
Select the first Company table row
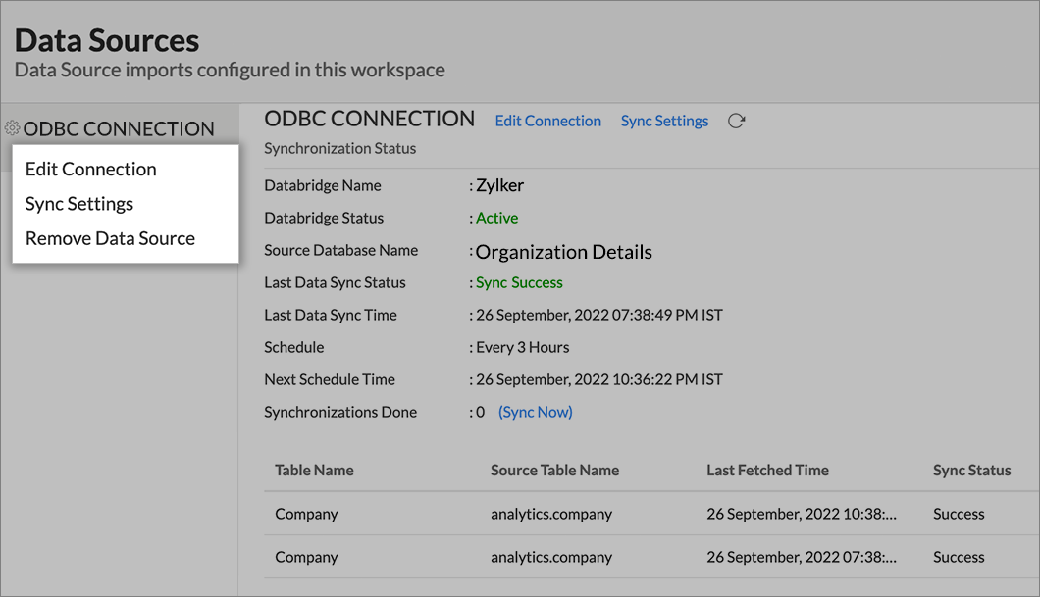(x=305, y=513)
